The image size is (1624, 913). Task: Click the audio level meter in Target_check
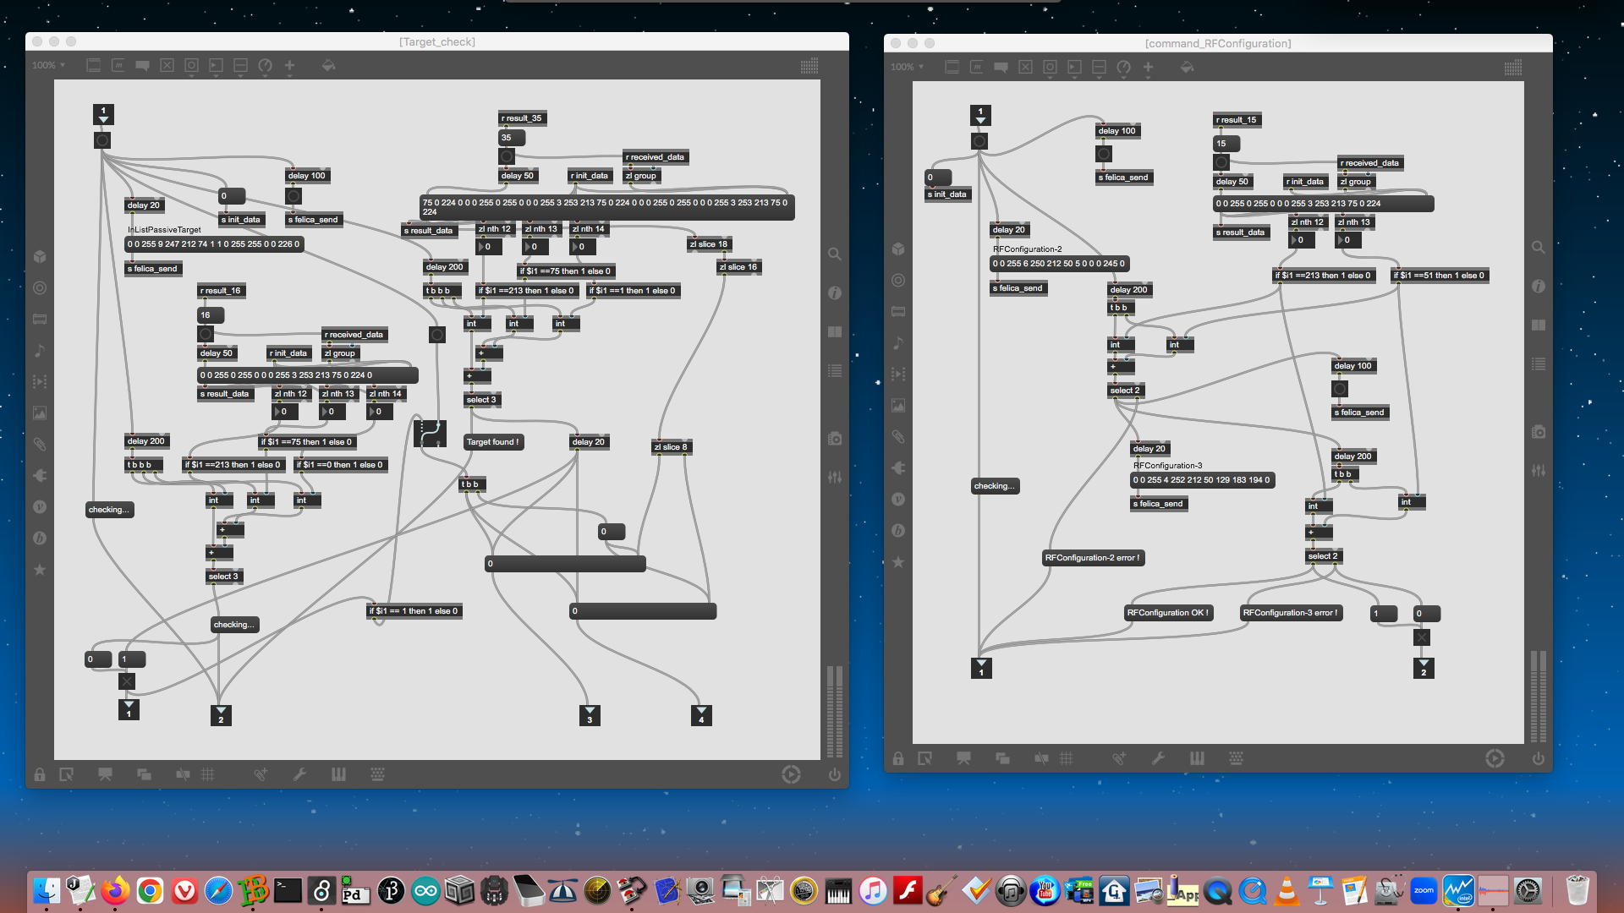pyautogui.click(x=834, y=710)
